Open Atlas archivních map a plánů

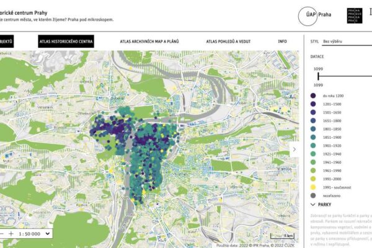(x=149, y=42)
